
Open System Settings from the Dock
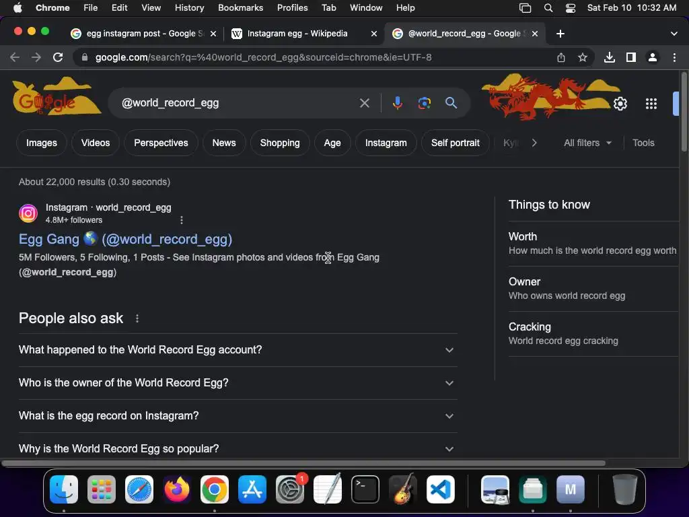point(290,489)
